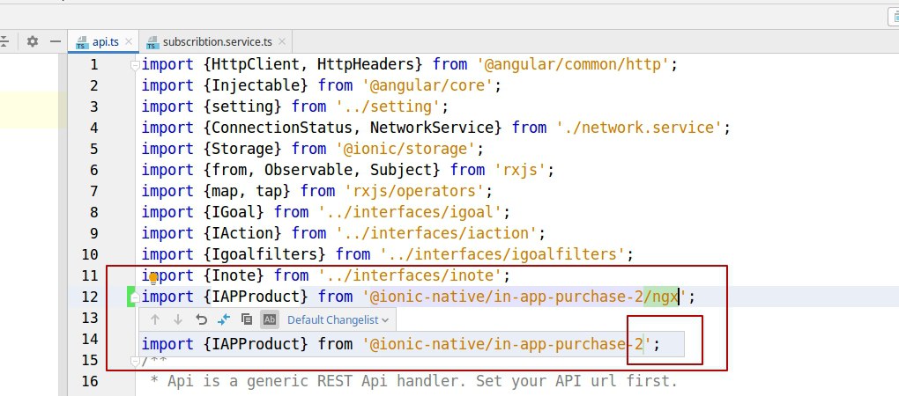This screenshot has height=396, width=899.
Task: Click the TypeScript file icon on api.ts tab
Action: tap(82, 42)
